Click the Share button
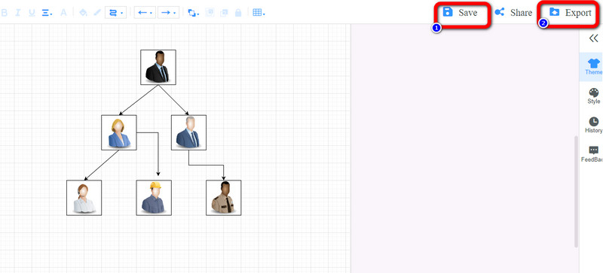 (513, 13)
